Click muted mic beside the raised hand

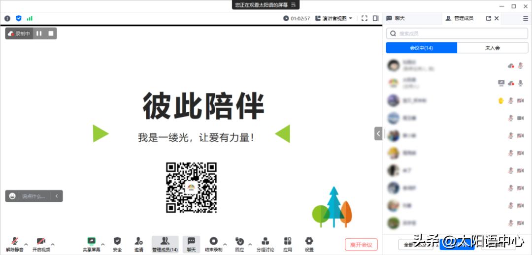point(511,100)
